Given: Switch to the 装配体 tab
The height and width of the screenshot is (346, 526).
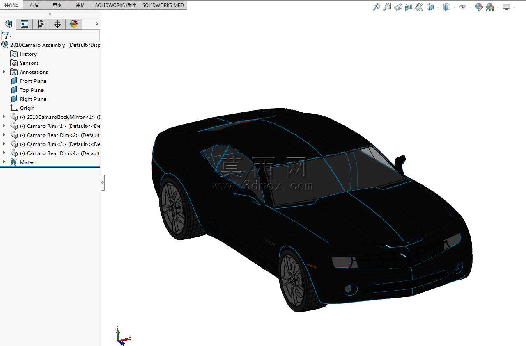Looking at the screenshot, I should click(x=11, y=5).
